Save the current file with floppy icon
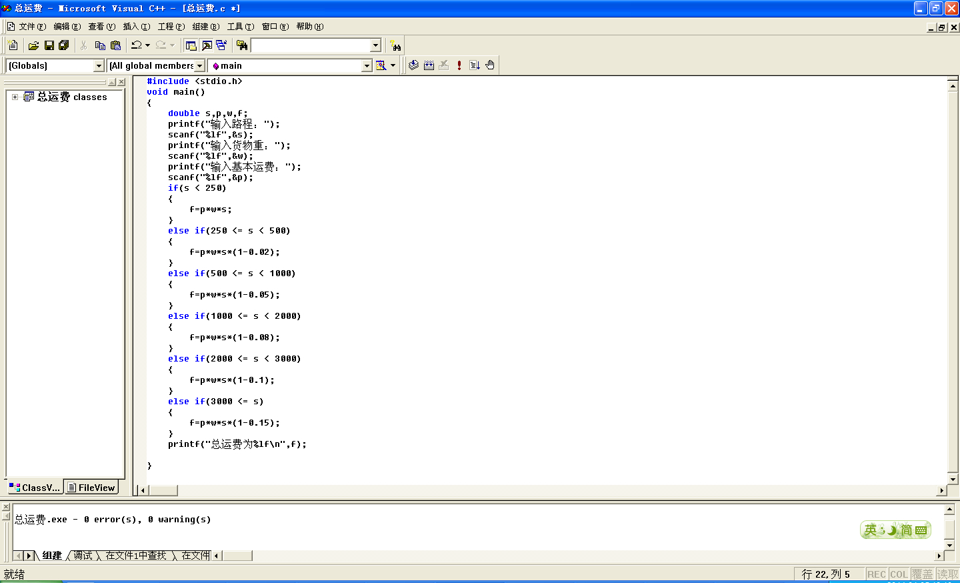 point(49,45)
